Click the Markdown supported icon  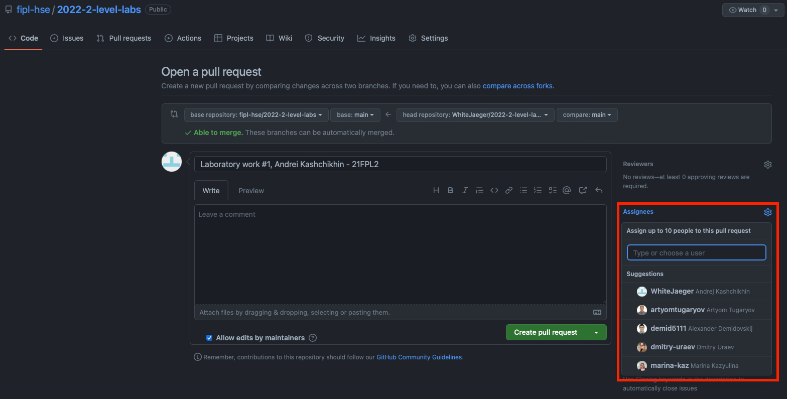pyautogui.click(x=597, y=312)
